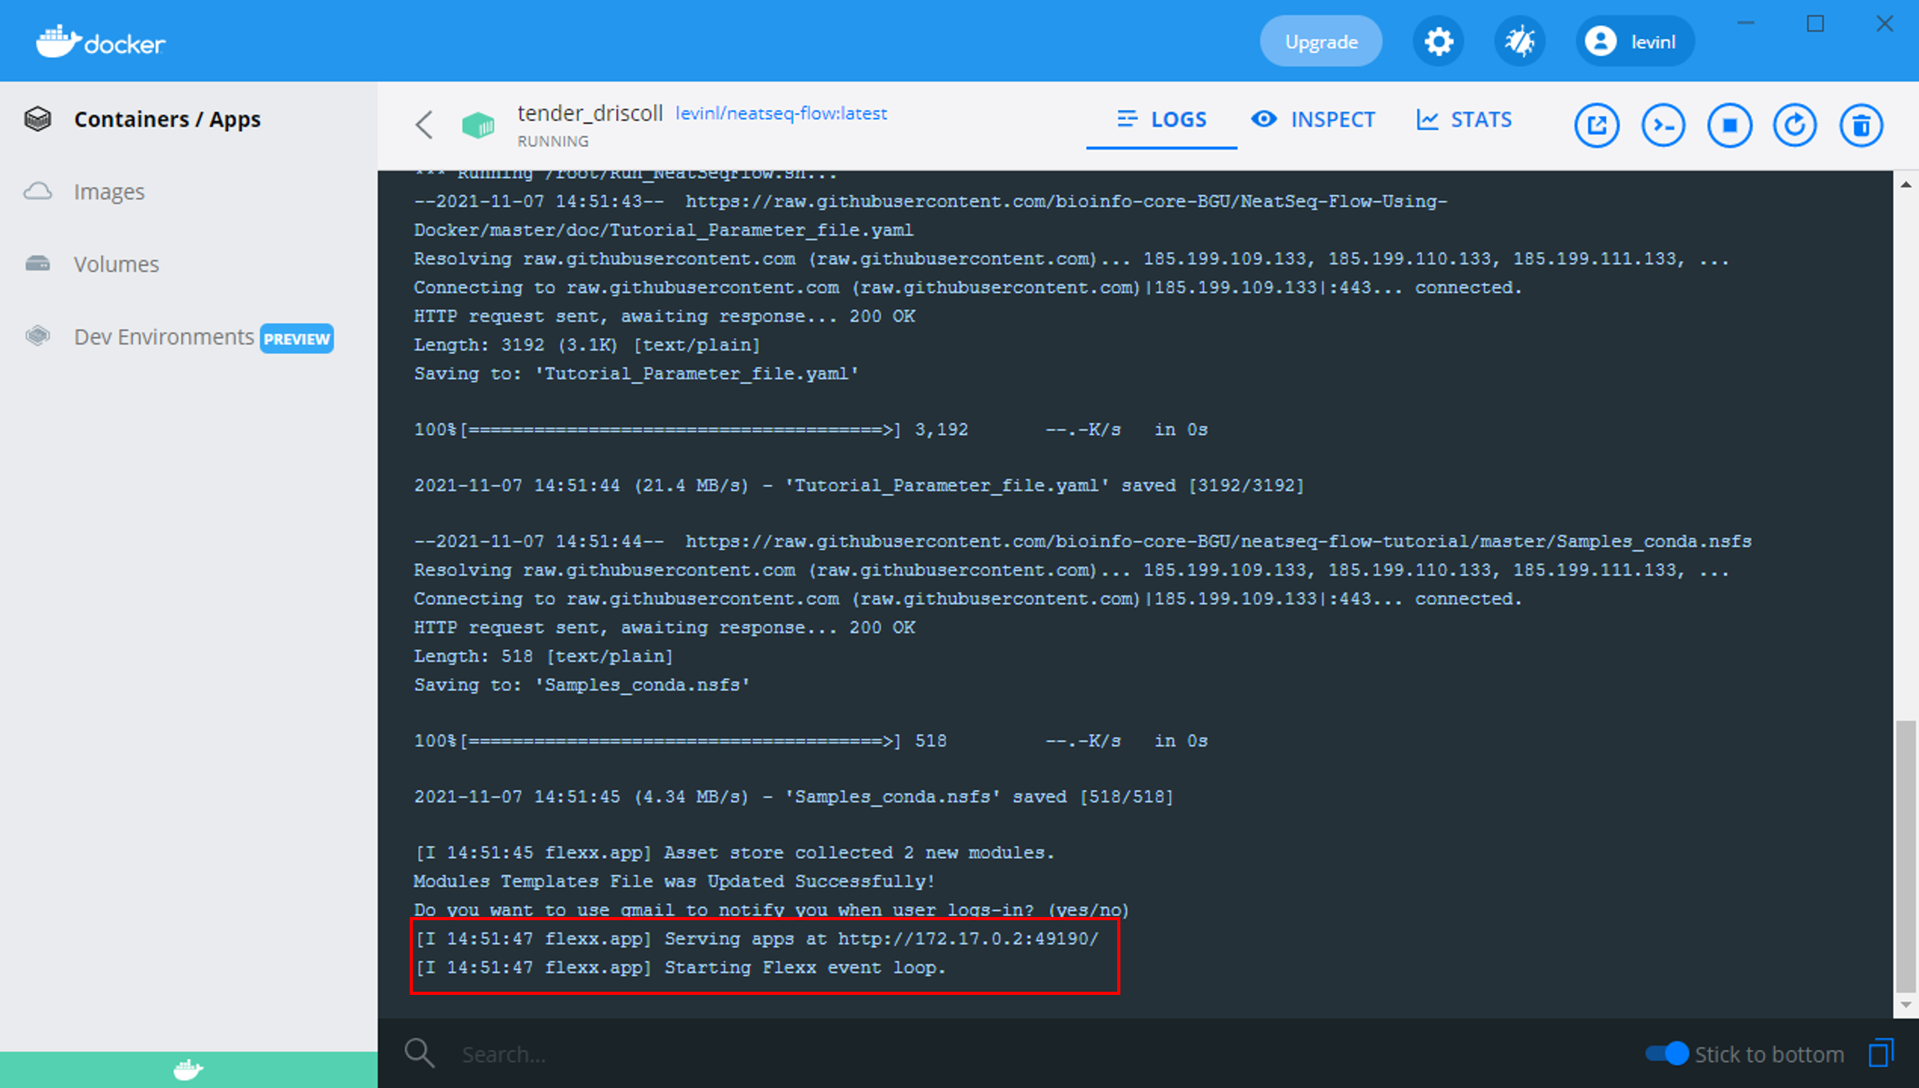Click the Upgrade button
This screenshot has height=1088, width=1919.
coord(1320,41)
